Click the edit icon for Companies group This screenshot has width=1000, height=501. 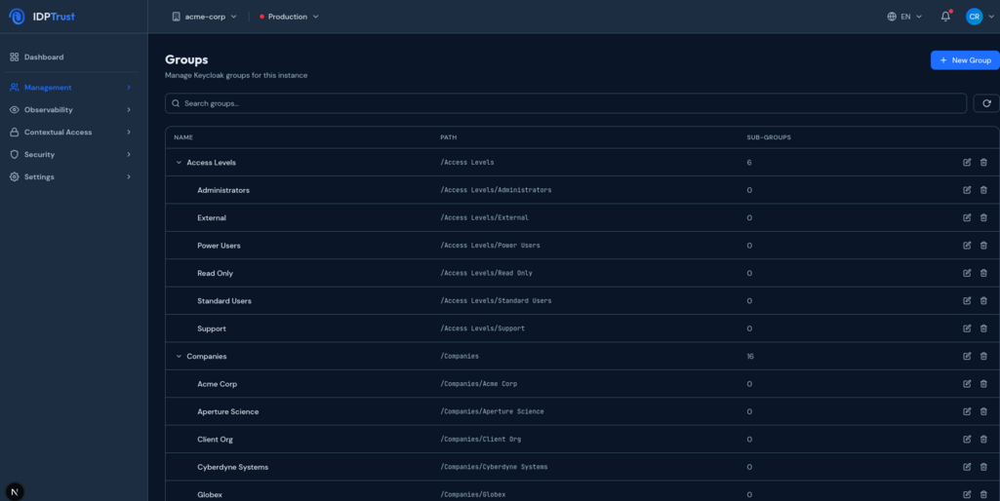point(967,357)
